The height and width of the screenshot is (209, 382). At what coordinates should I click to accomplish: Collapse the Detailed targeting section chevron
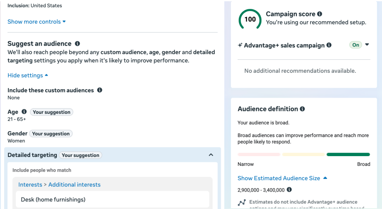211,155
